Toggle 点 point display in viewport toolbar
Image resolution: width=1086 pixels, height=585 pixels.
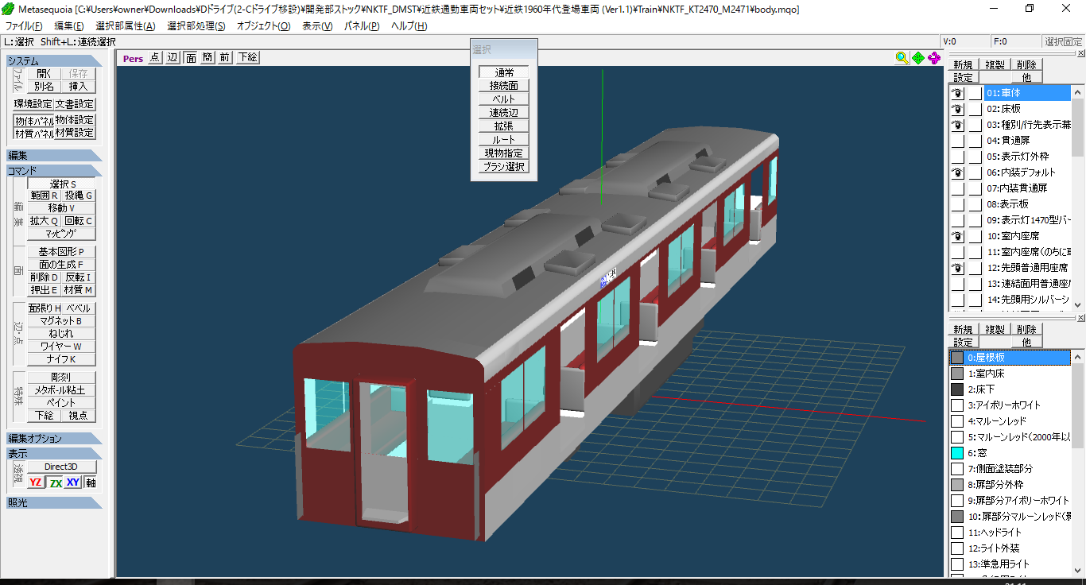pos(154,57)
